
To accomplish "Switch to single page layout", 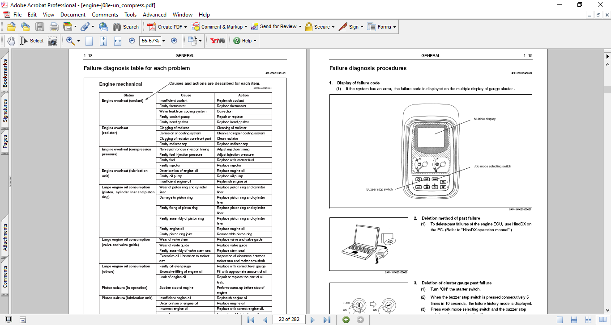I will (x=560, y=320).
